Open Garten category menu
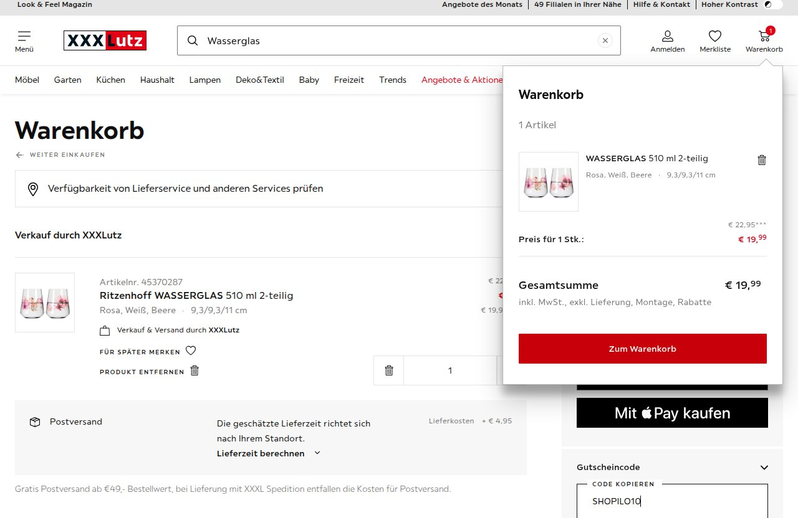The height and width of the screenshot is (518, 798). (x=67, y=80)
